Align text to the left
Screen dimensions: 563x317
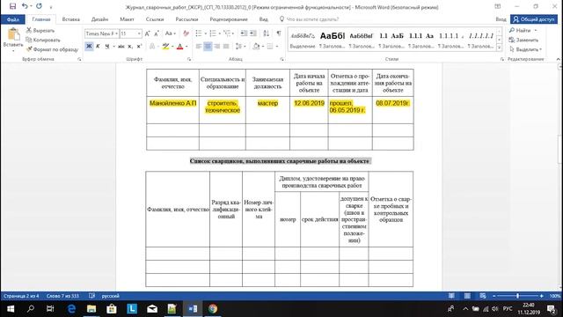click(199, 47)
